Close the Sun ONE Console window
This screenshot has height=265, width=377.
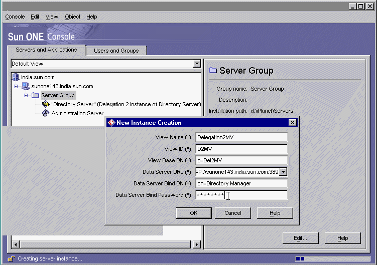369,7
